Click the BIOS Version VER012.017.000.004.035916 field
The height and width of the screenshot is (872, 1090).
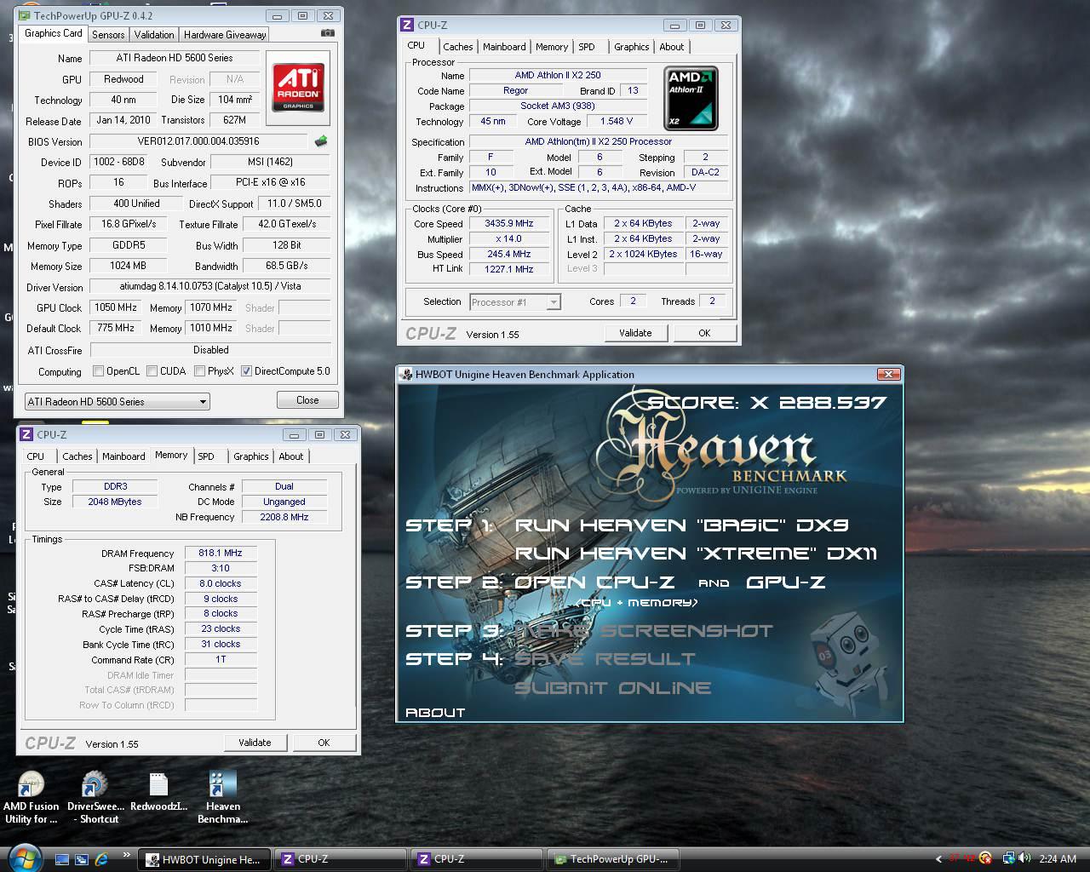[198, 141]
